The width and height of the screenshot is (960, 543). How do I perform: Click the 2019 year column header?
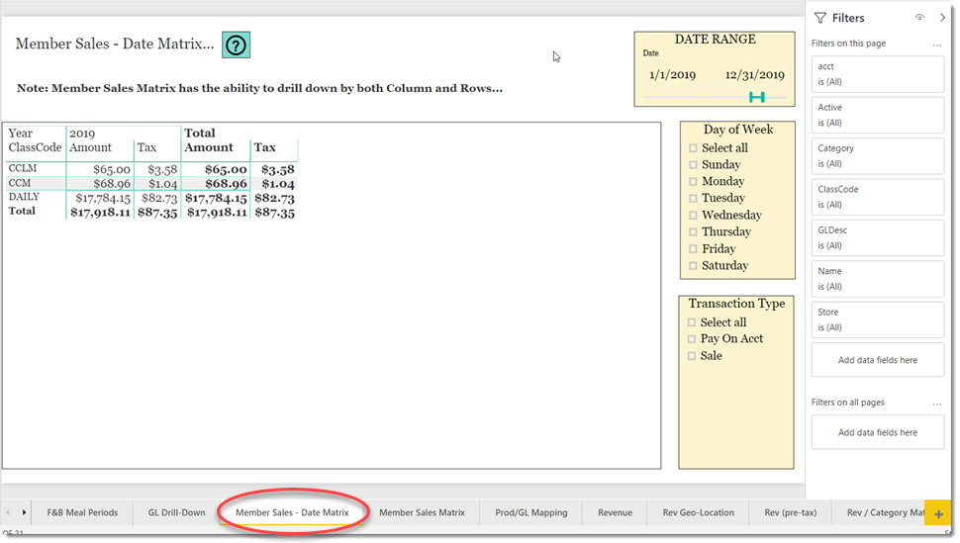pyautogui.click(x=82, y=134)
